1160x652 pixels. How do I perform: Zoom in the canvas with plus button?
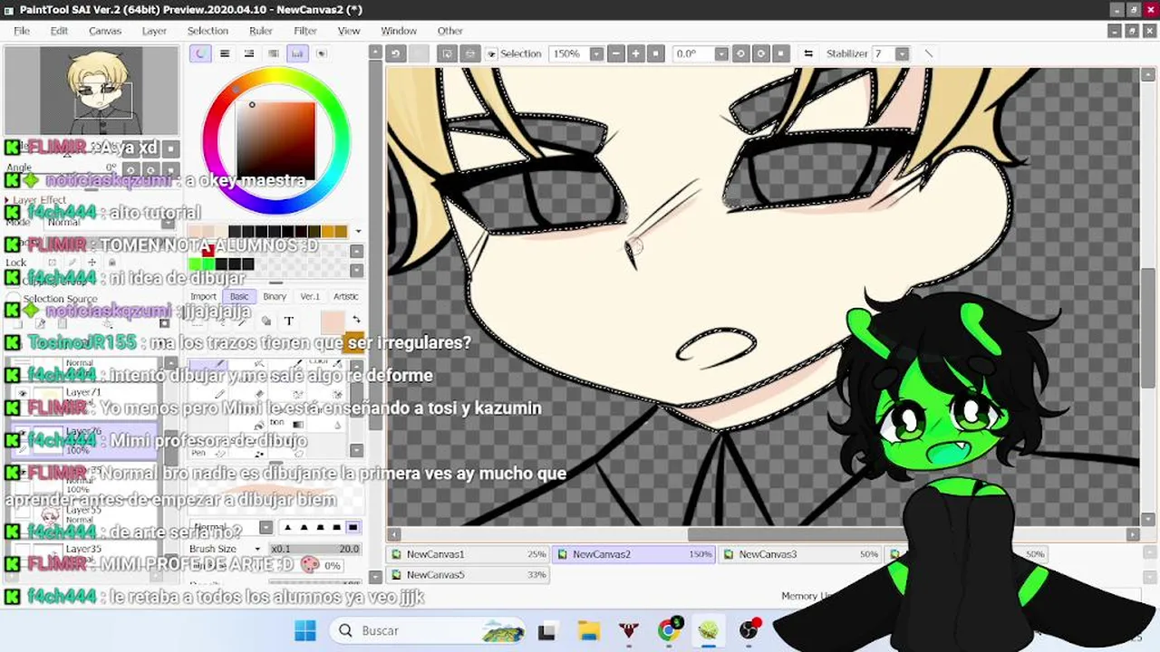point(636,53)
